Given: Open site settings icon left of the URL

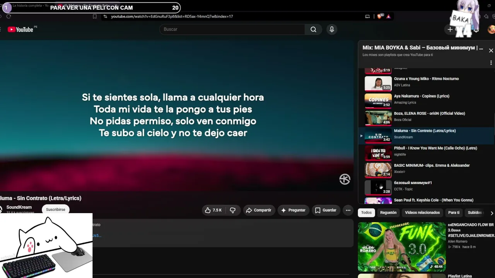Looking at the screenshot, I should click(x=105, y=16).
